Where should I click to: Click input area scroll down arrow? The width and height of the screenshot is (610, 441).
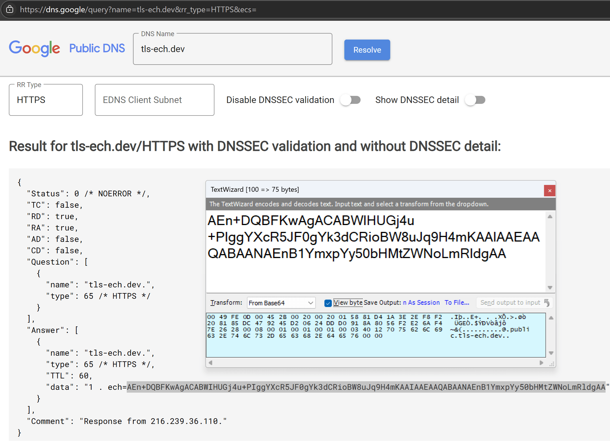(550, 288)
